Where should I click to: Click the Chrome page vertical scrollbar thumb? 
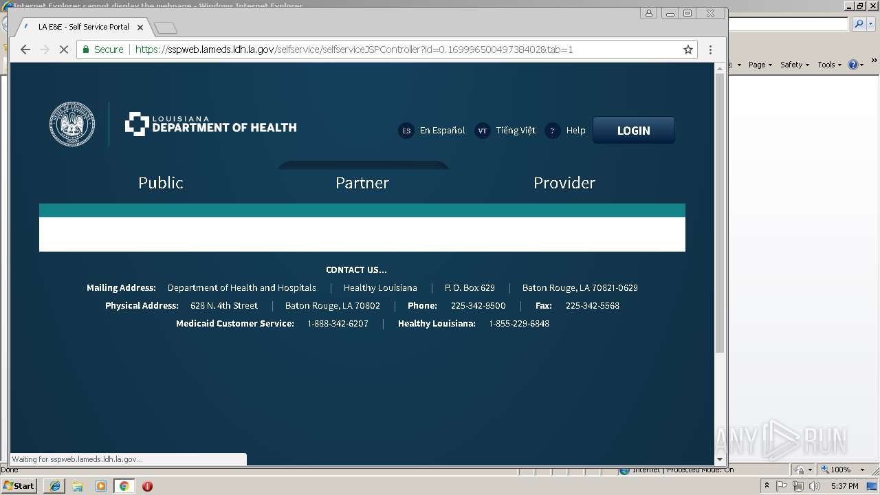720,213
